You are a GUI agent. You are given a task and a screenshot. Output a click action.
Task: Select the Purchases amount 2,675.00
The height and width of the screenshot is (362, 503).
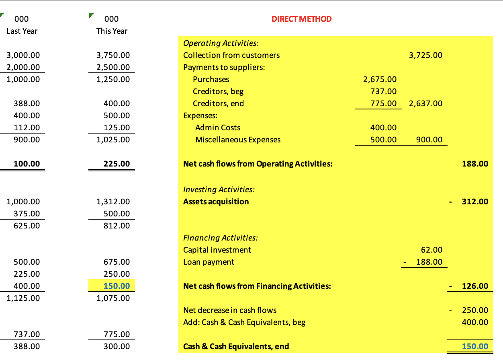tap(380, 79)
